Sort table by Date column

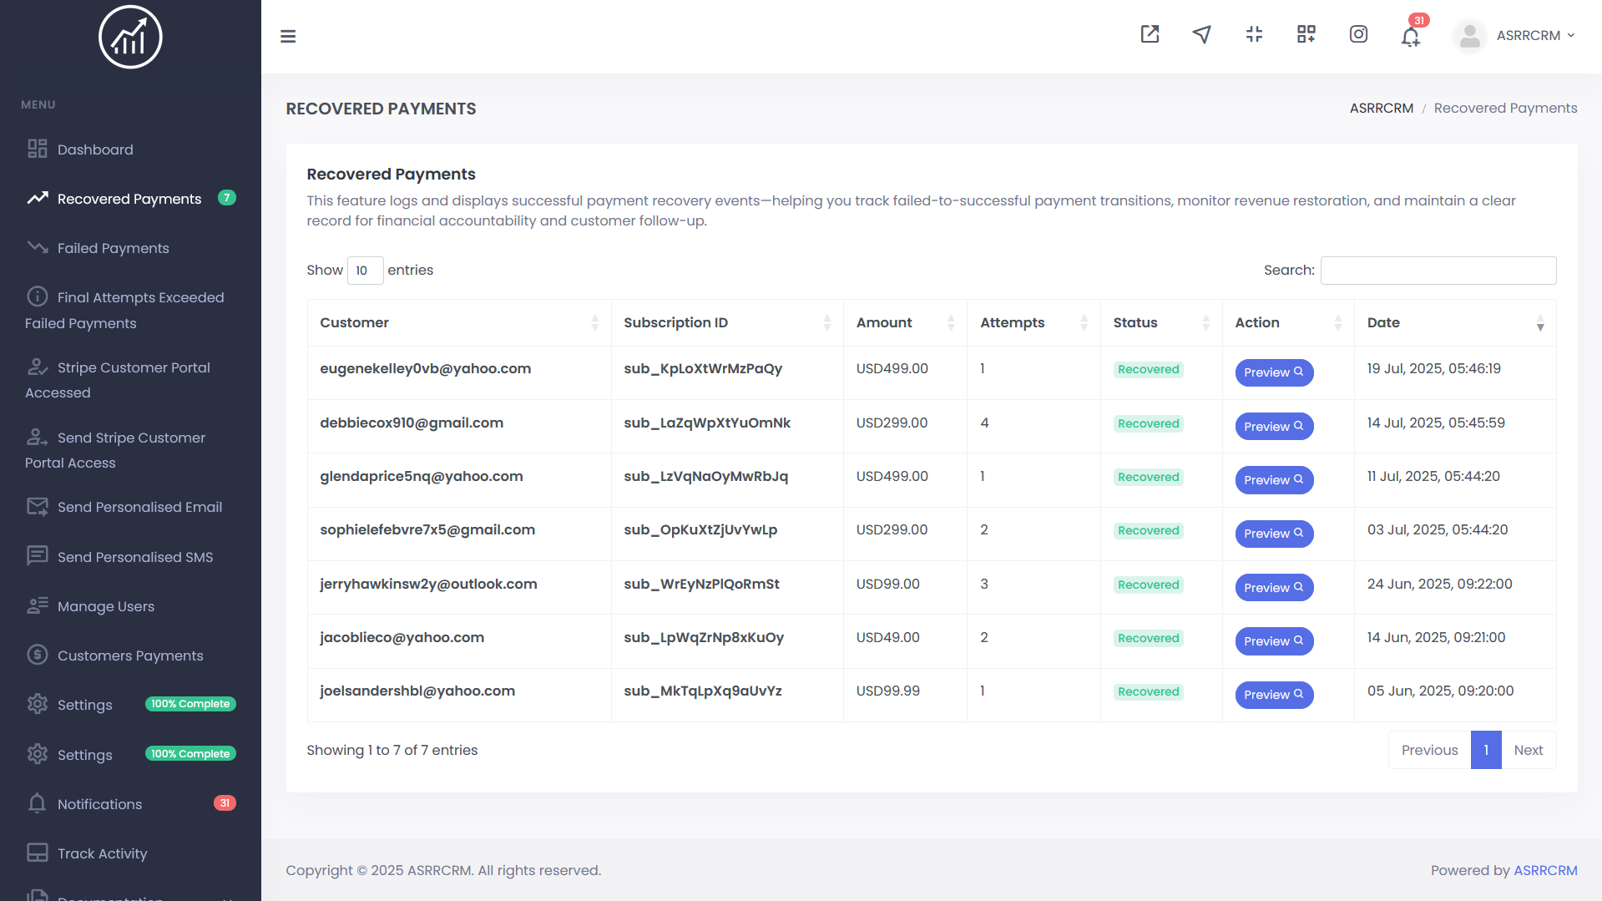tap(1455, 322)
